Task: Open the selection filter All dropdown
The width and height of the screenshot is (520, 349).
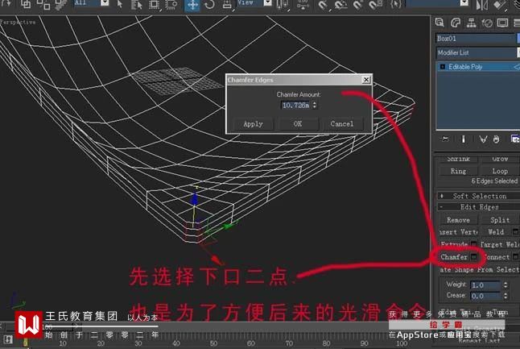Action: [x=105, y=2]
